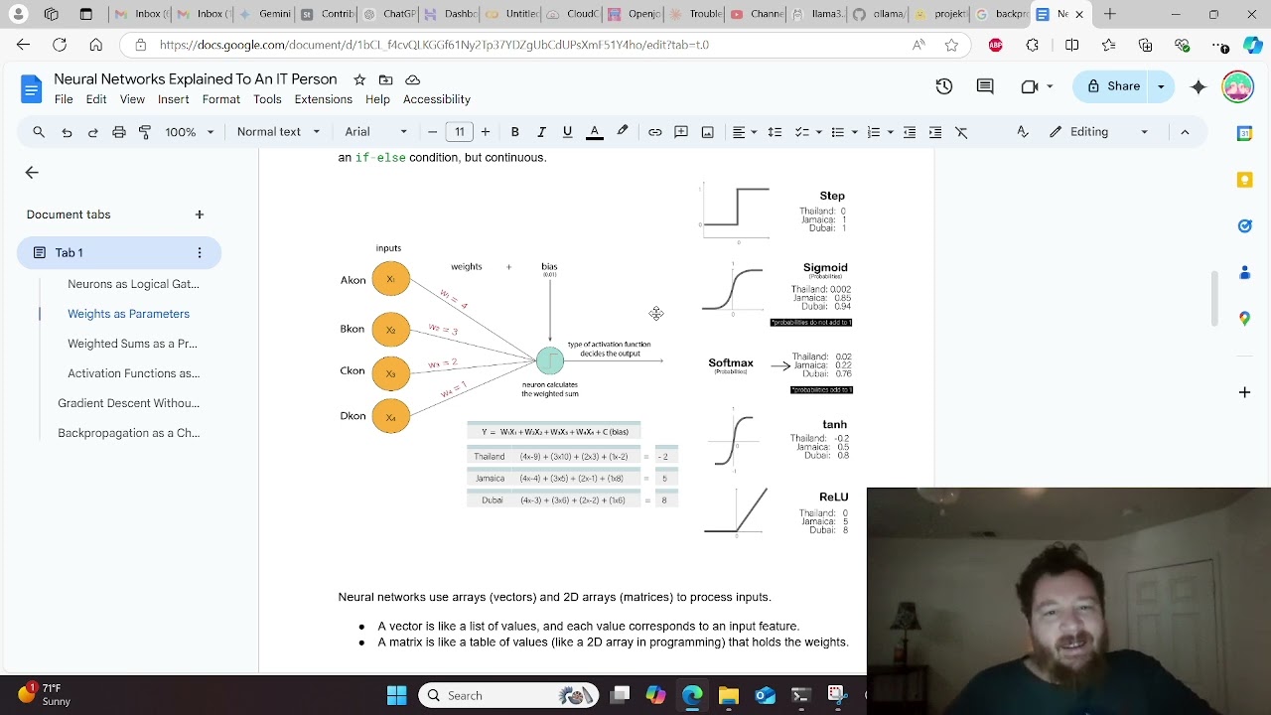Insert a link into the document
Image resolution: width=1271 pixels, height=715 pixels.
pyautogui.click(x=655, y=132)
